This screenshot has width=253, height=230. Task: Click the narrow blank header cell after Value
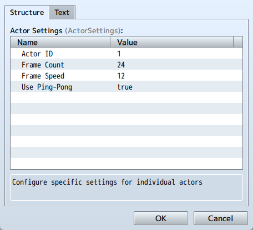(x=238, y=42)
